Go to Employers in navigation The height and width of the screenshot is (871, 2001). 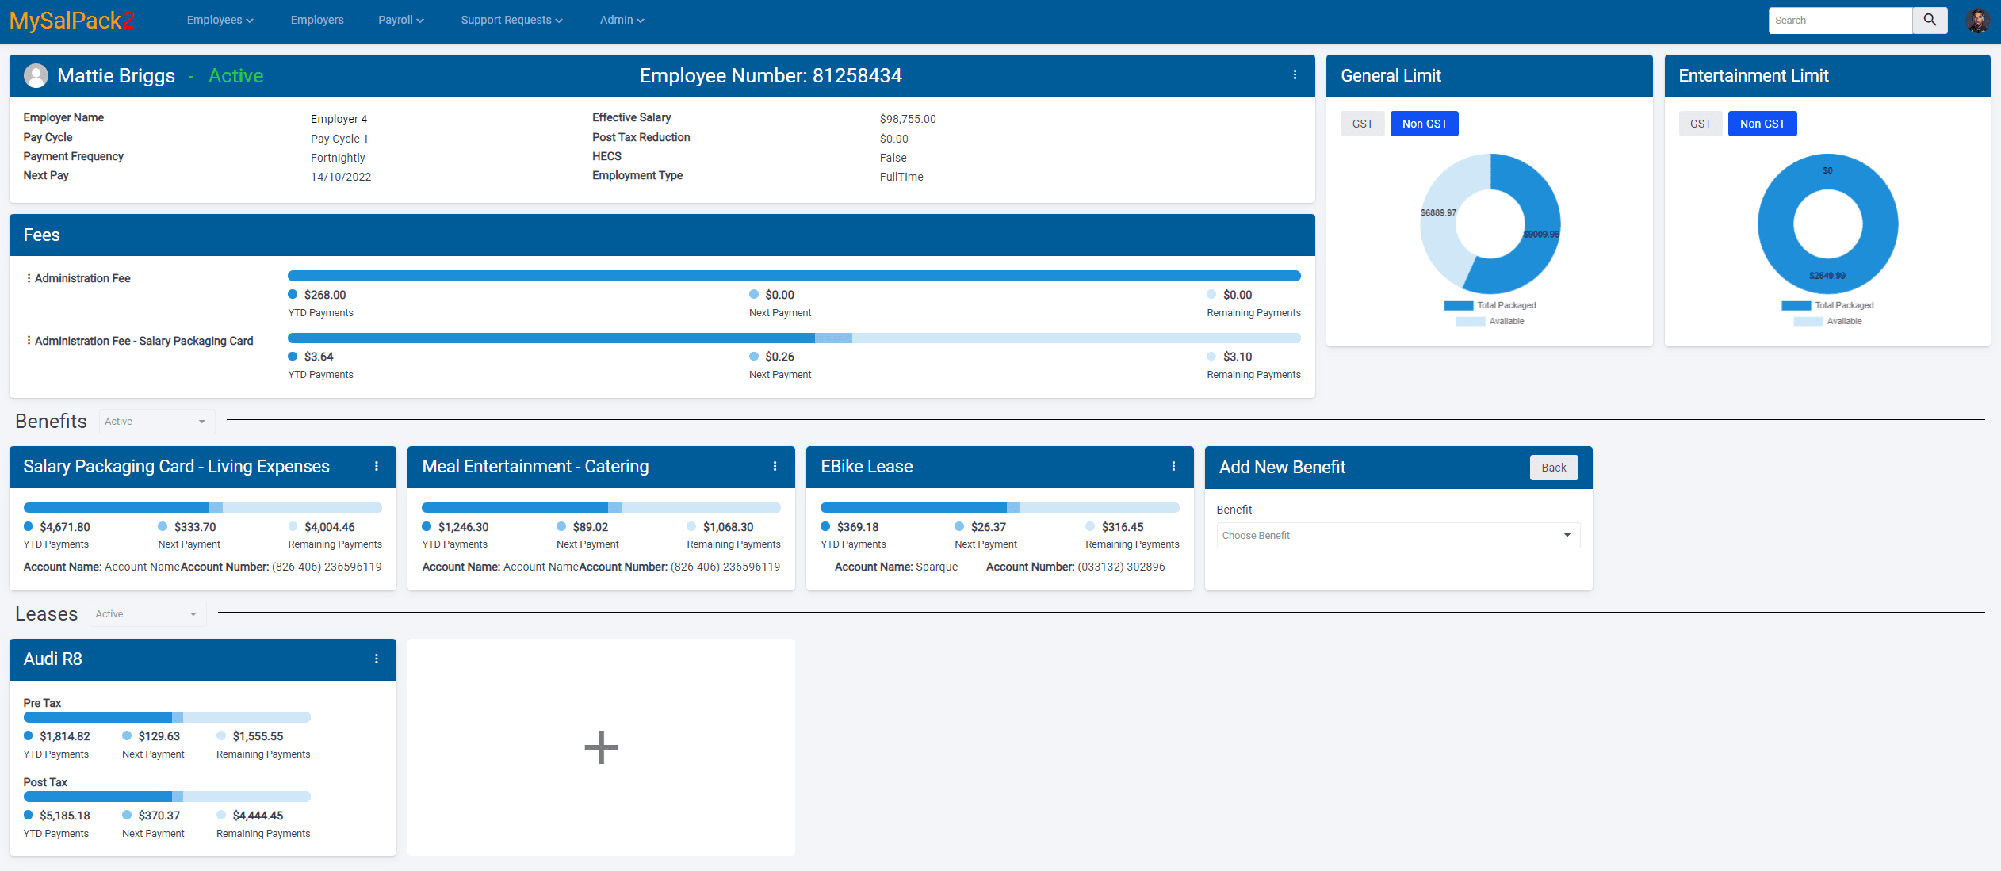(317, 20)
